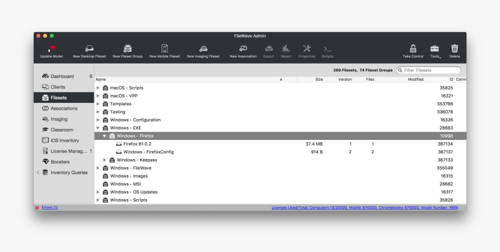Open the Properties toolbar item
Viewport: 500px width, 252px height.
[x=307, y=51]
